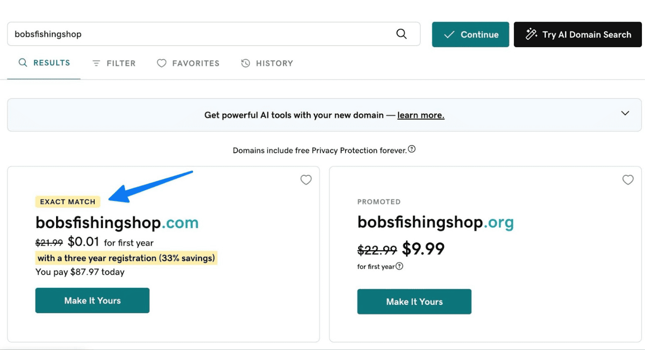Click the Filter funnel icon

pyautogui.click(x=97, y=63)
